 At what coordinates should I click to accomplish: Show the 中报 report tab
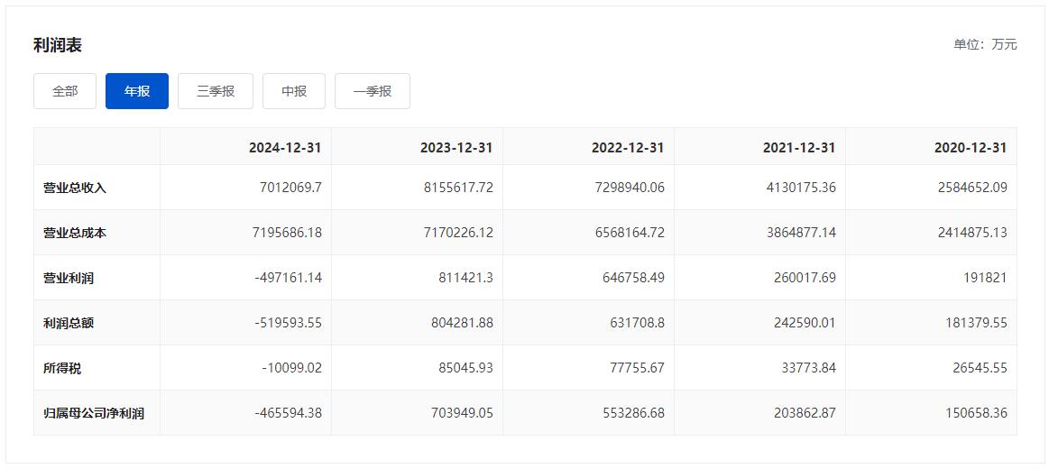point(294,91)
